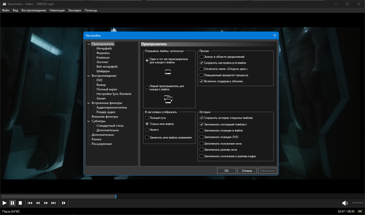365x215 pixels.
Task: Collapse the Воспроизведение tree node
Action: (x=89, y=76)
